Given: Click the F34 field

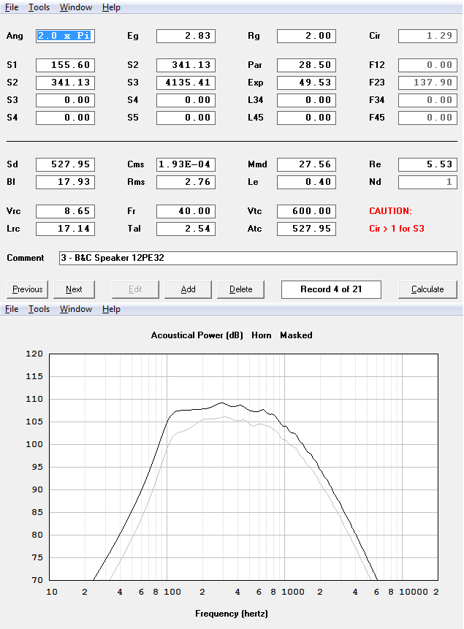Looking at the screenshot, I should [427, 100].
